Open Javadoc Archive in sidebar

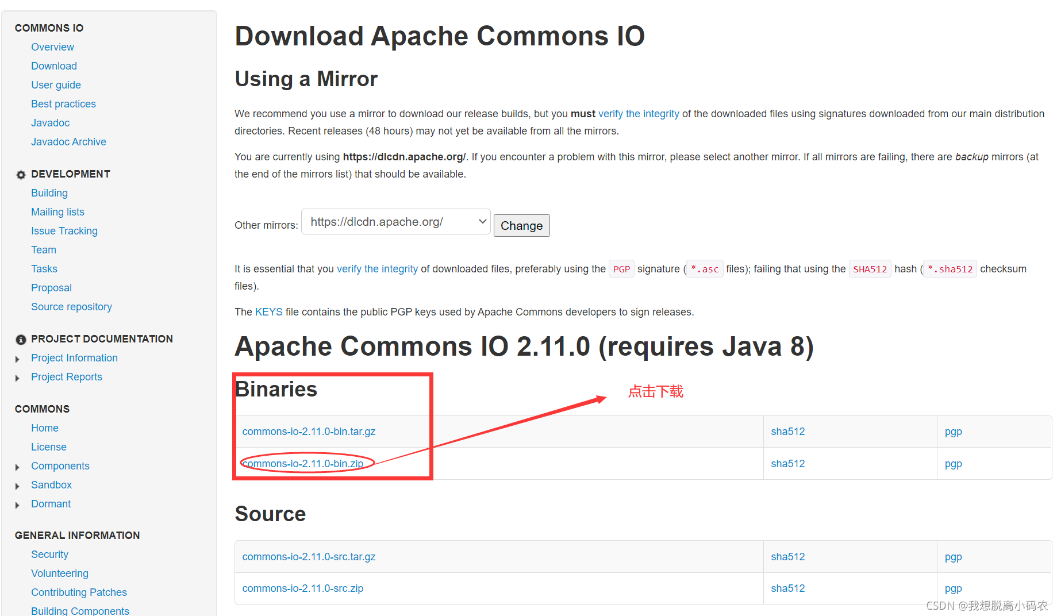[68, 142]
